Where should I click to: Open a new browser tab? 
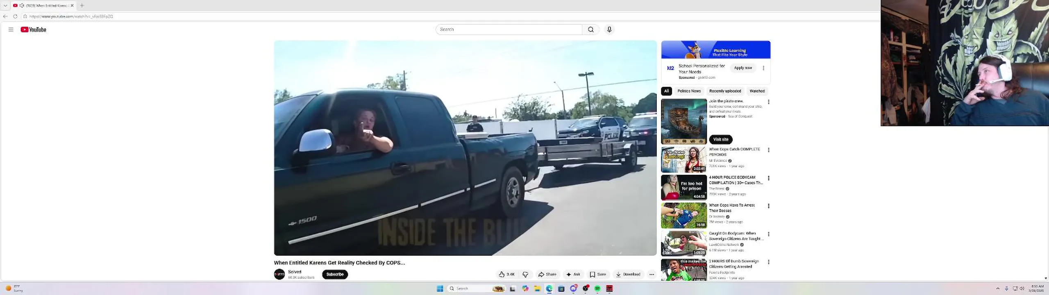pyautogui.click(x=82, y=5)
